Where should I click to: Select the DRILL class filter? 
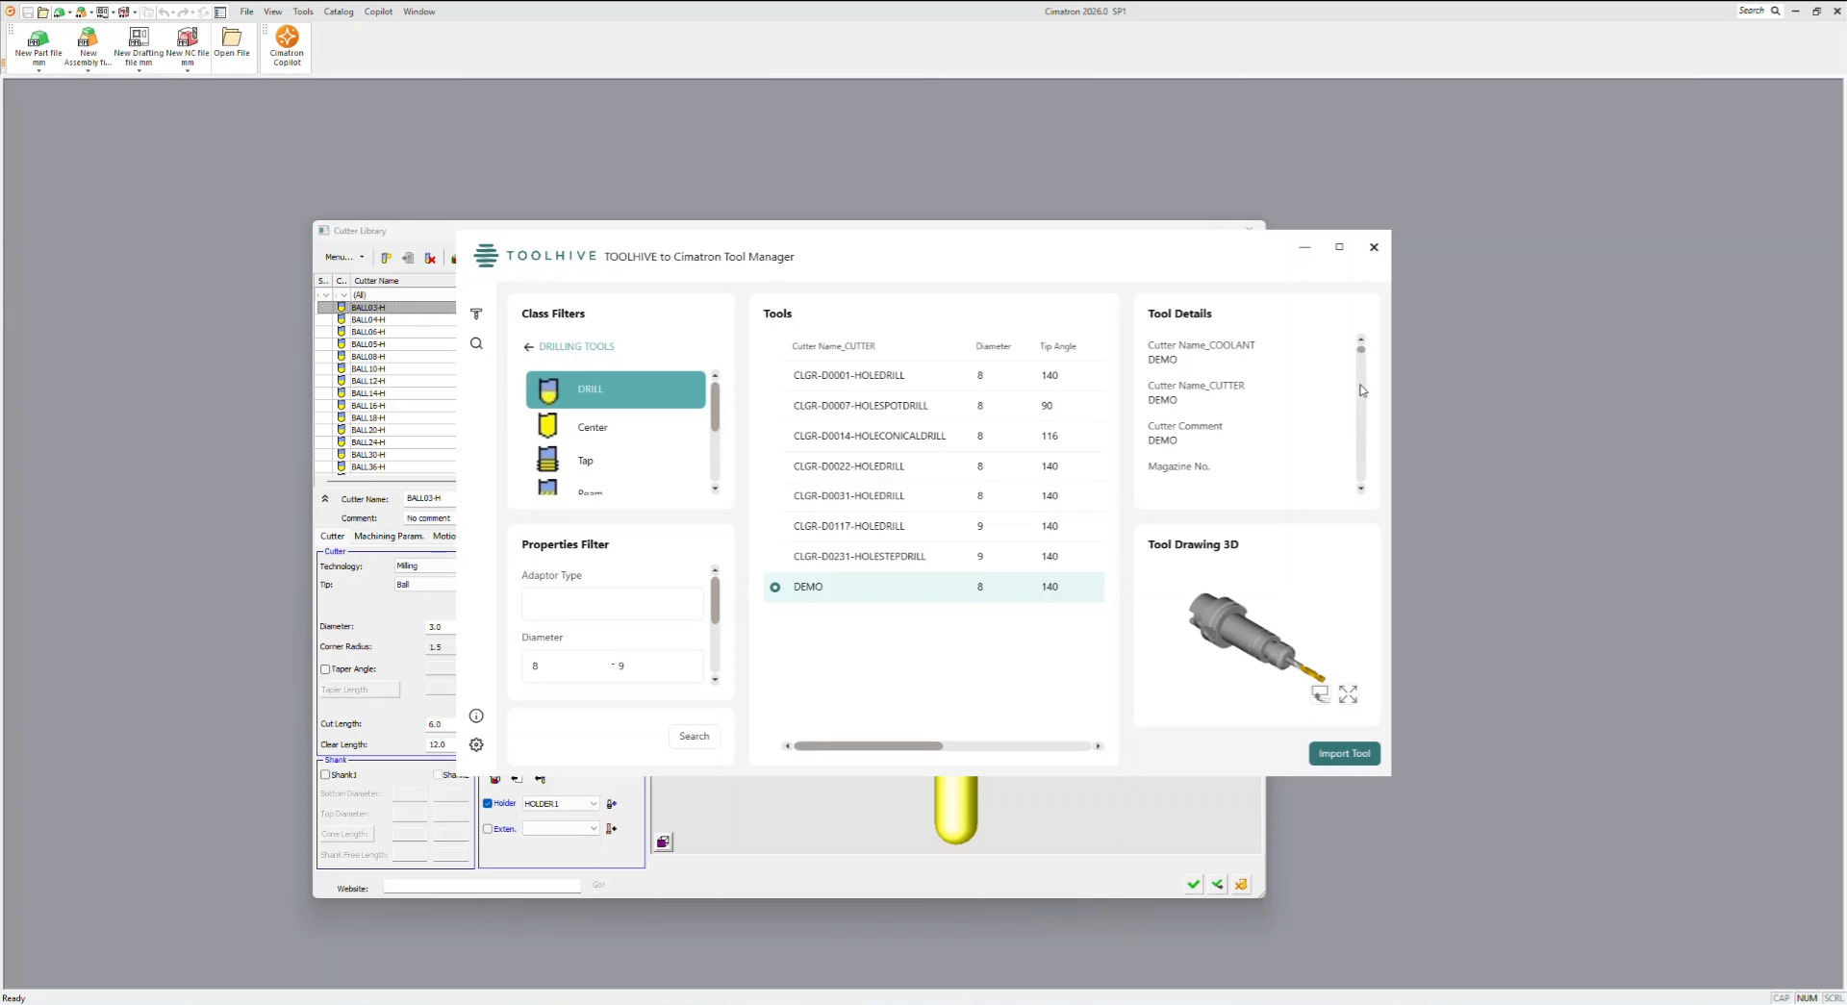point(614,389)
